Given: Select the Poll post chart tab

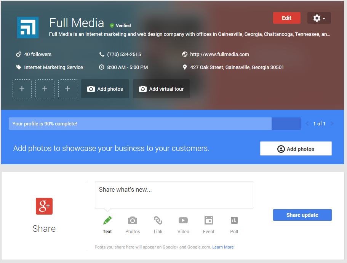Looking at the screenshot, I should [234, 225].
